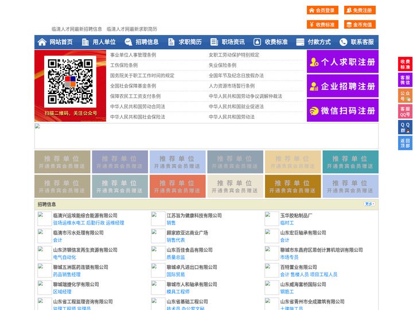This screenshot has width=413, height=310.
Task: Open job 区域经理 under 聊城瑞捷化学有限公司
Action: 62,292
